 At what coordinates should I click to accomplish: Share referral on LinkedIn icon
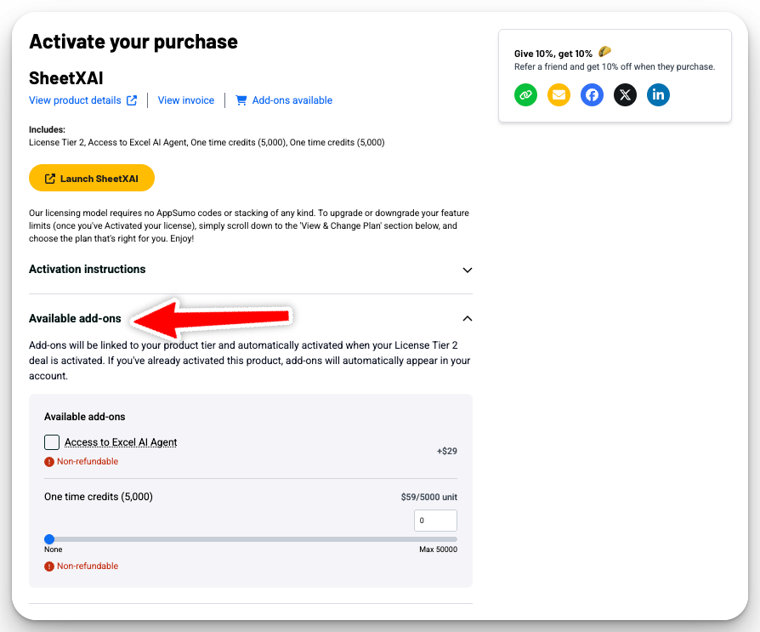pos(658,94)
